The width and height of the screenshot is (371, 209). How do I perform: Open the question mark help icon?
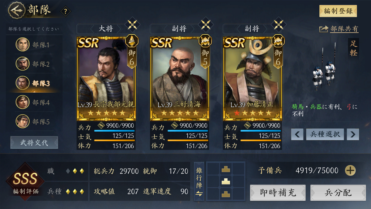pyautogui.click(x=65, y=12)
